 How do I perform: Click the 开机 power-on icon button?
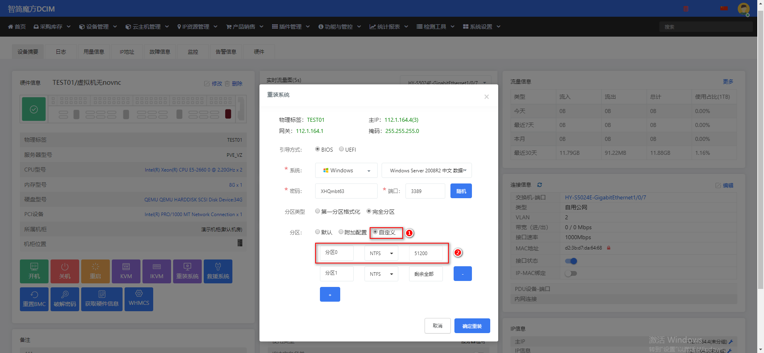[x=34, y=271]
